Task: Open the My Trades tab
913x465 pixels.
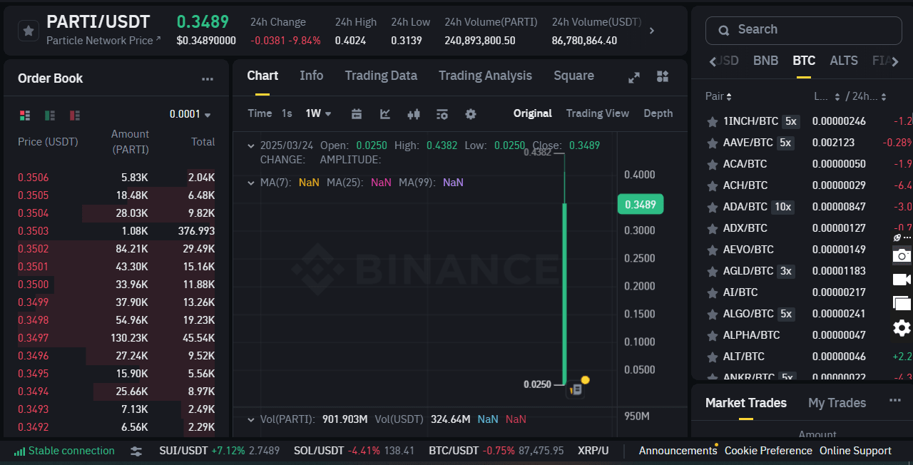Action: point(836,402)
